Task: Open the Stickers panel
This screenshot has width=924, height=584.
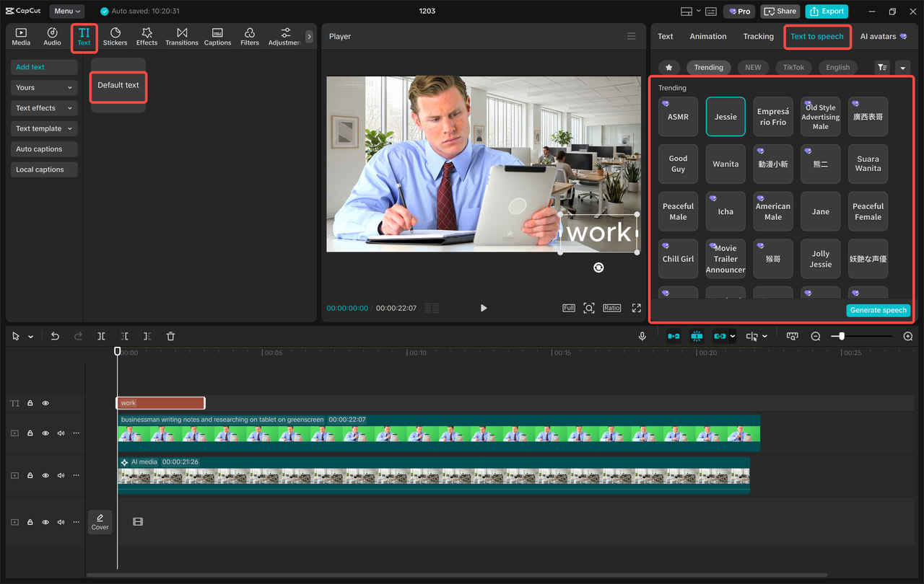Action: coord(115,37)
